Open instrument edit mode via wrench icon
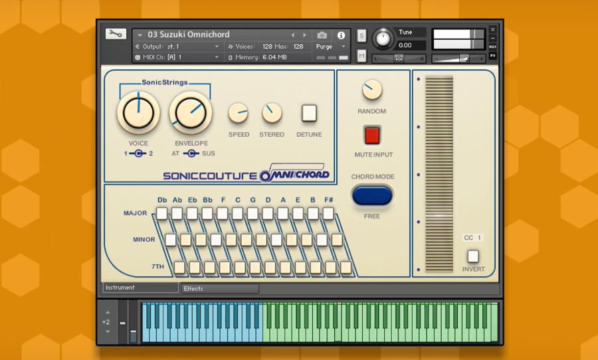This screenshot has width=598, height=360. click(116, 35)
